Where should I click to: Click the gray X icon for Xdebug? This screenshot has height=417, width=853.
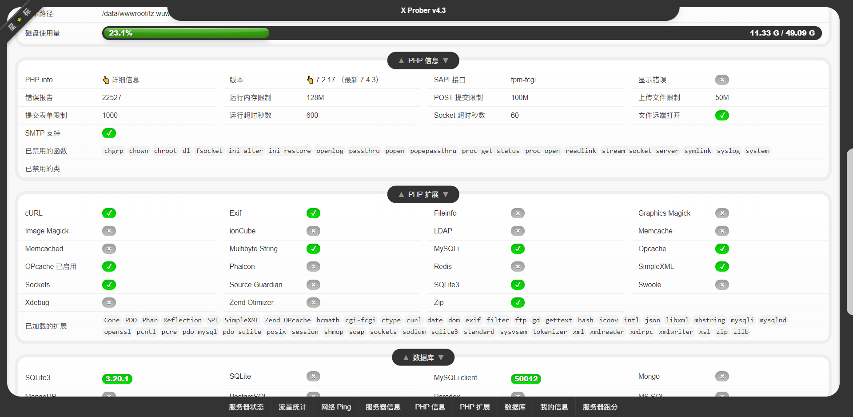109,302
